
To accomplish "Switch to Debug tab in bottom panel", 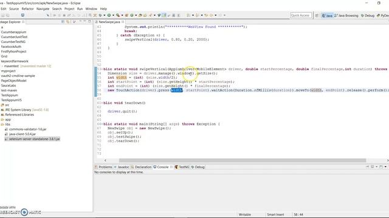I will (198, 167).
